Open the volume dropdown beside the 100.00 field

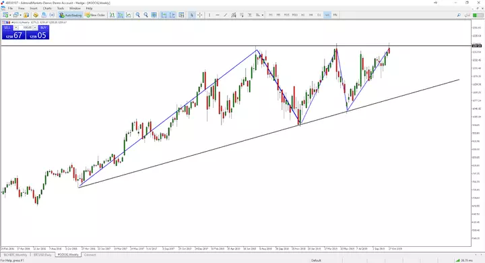pyautogui.click(x=34, y=28)
